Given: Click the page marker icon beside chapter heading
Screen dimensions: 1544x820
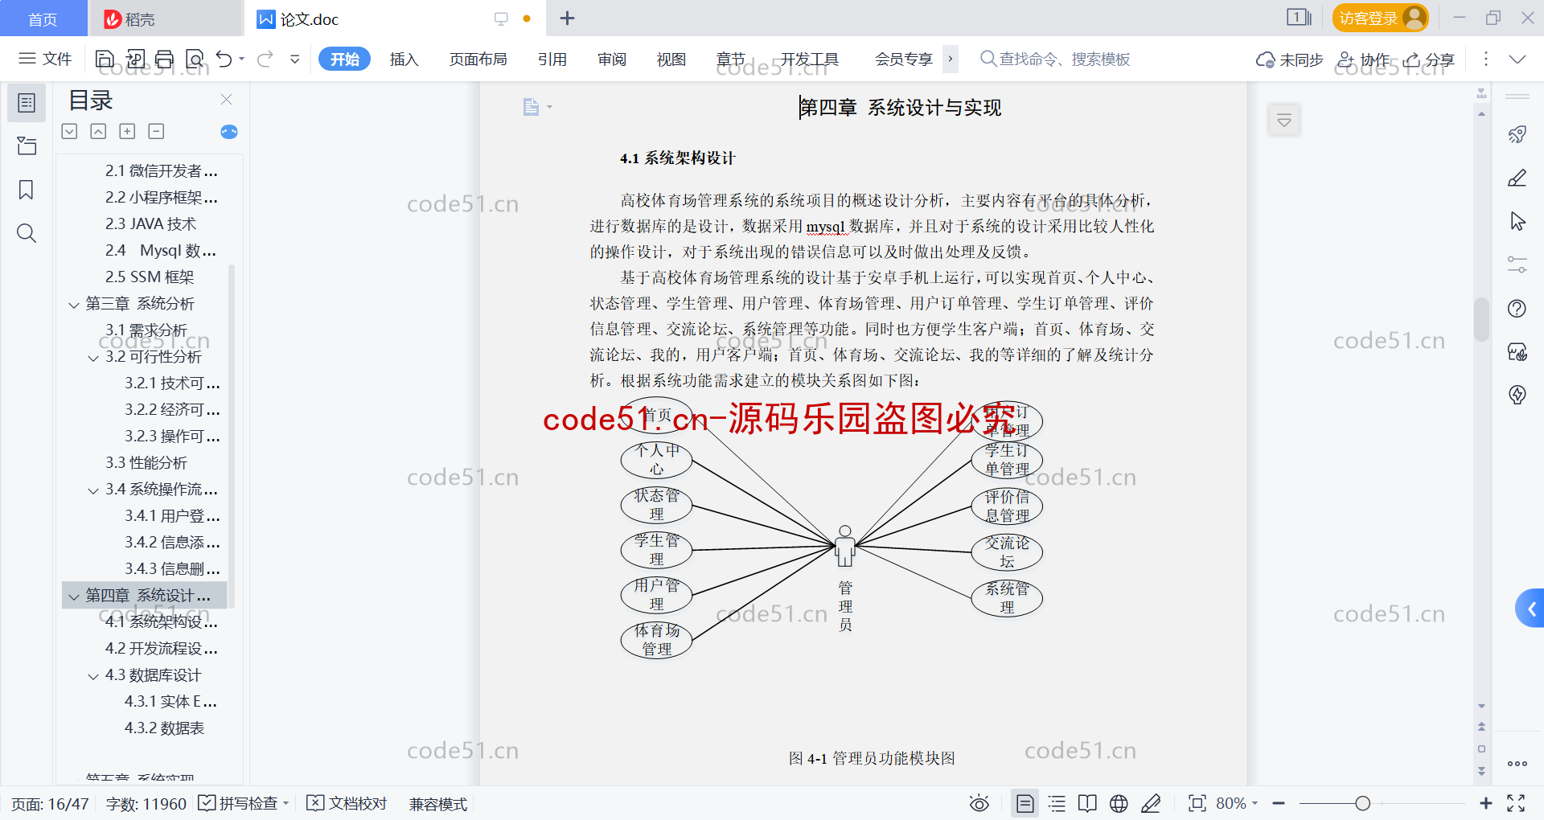Looking at the screenshot, I should pos(531,106).
